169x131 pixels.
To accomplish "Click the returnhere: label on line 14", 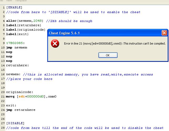I will (x=18, y=65).
